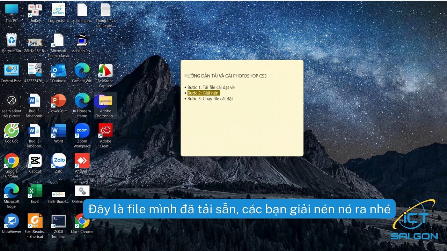447x251 pixels.
Task: Launch the Adobe Creative Cloud shortcut
Action: (x=105, y=136)
